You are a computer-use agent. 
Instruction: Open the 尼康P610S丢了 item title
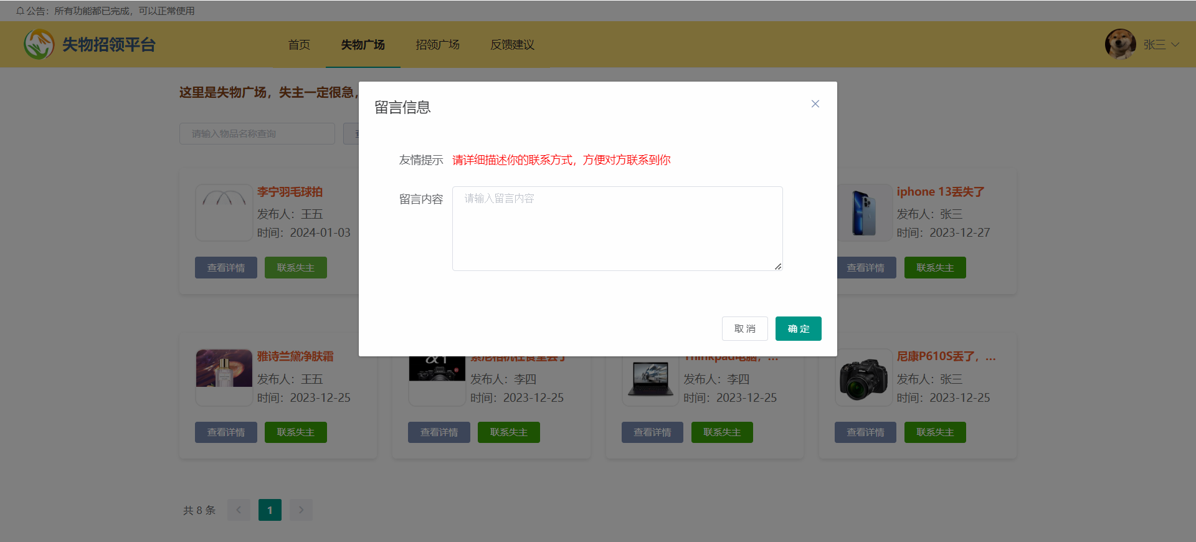point(946,356)
